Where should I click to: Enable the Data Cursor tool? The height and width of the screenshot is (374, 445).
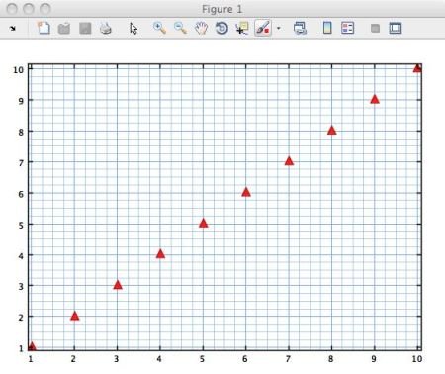pos(242,29)
